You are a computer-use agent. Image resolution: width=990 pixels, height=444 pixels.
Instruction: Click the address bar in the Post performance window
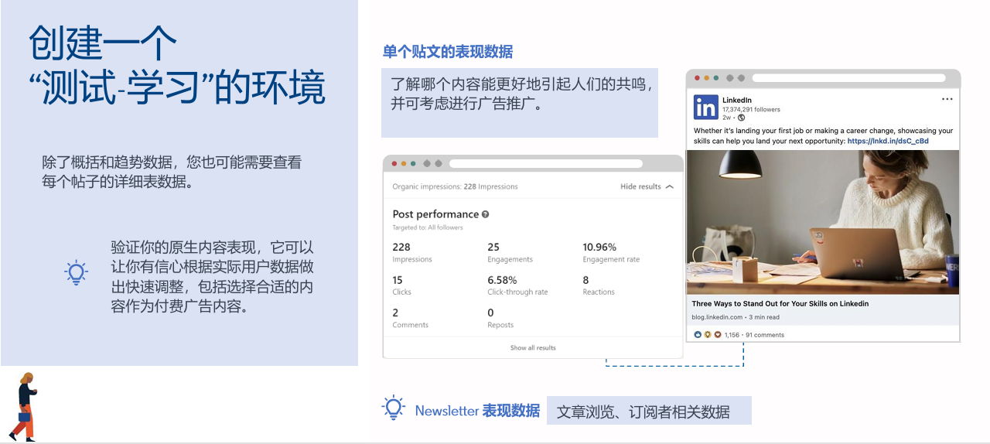[545, 164]
